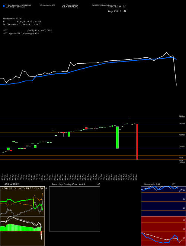The image size is (186, 246).
Task: Click the 1026.93 price axis label
Action: click(182, 146)
